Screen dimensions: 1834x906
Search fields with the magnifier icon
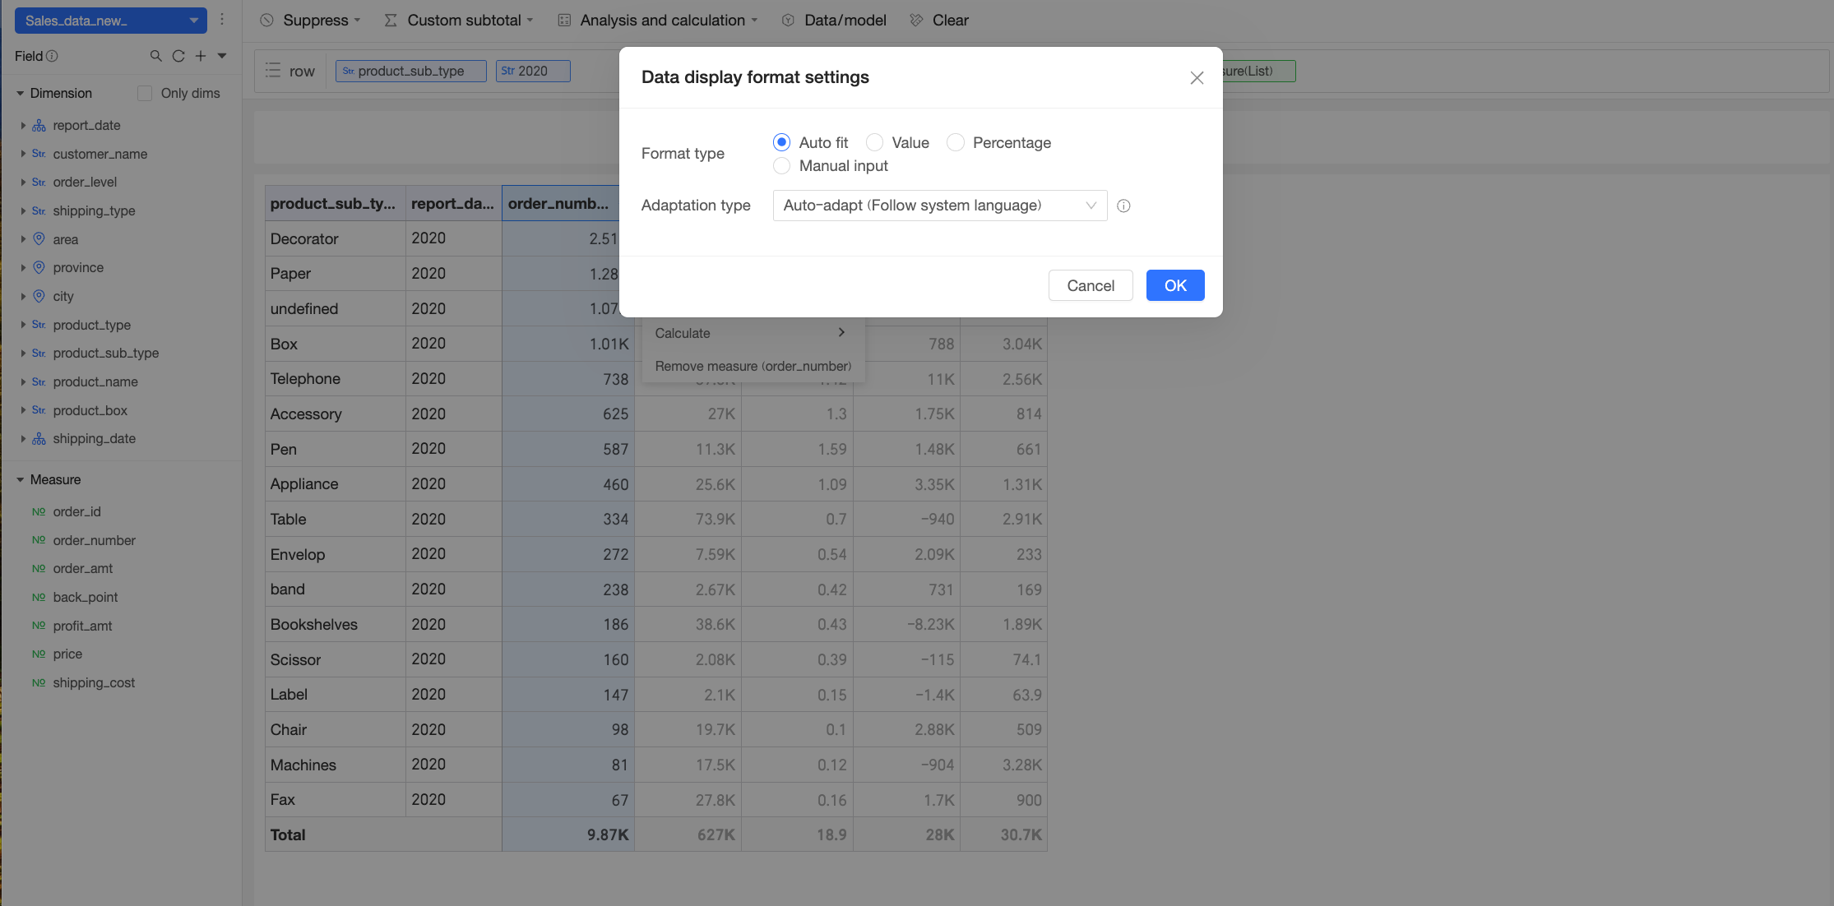(155, 56)
